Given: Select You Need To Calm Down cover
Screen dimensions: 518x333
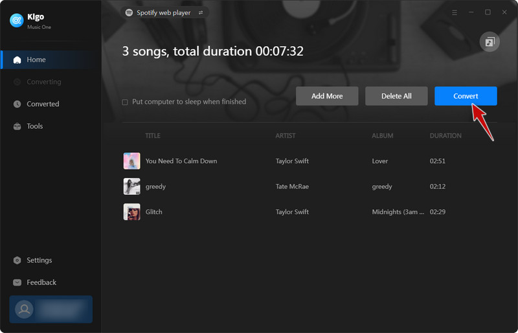Looking at the screenshot, I should click(132, 161).
